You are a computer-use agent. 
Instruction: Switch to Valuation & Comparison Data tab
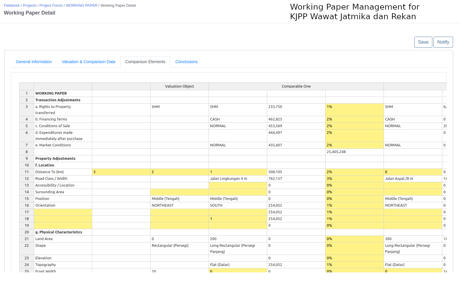pos(88,62)
